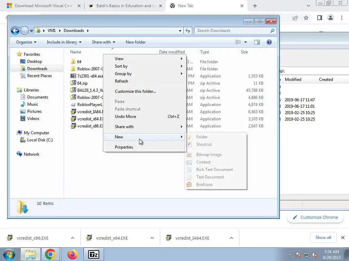The width and height of the screenshot is (349, 261).
Task: Click the Explorer Forward navigation arrow
Action: click(25, 31)
